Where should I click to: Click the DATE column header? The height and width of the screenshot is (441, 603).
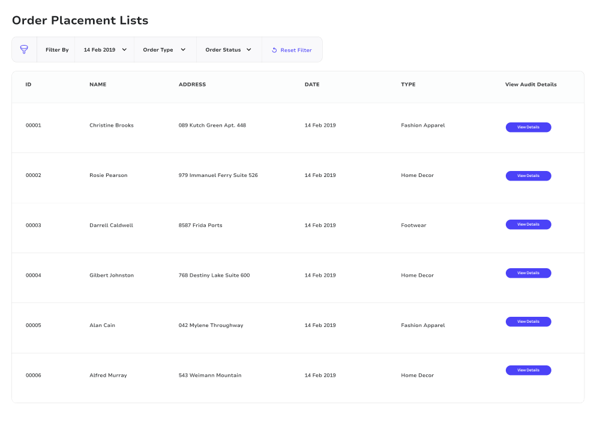point(312,85)
